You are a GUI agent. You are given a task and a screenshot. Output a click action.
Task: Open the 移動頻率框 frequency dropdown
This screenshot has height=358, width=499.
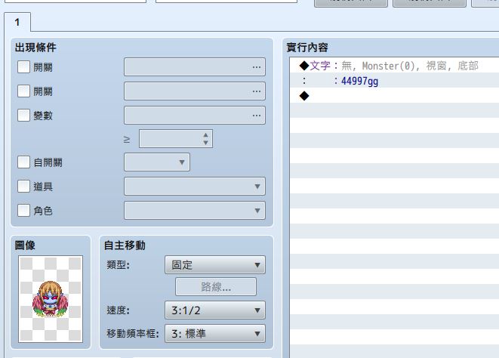(x=215, y=334)
